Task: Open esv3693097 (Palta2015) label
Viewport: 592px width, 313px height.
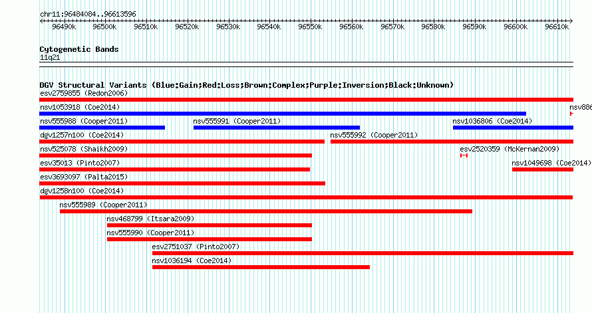Action: coord(84,177)
